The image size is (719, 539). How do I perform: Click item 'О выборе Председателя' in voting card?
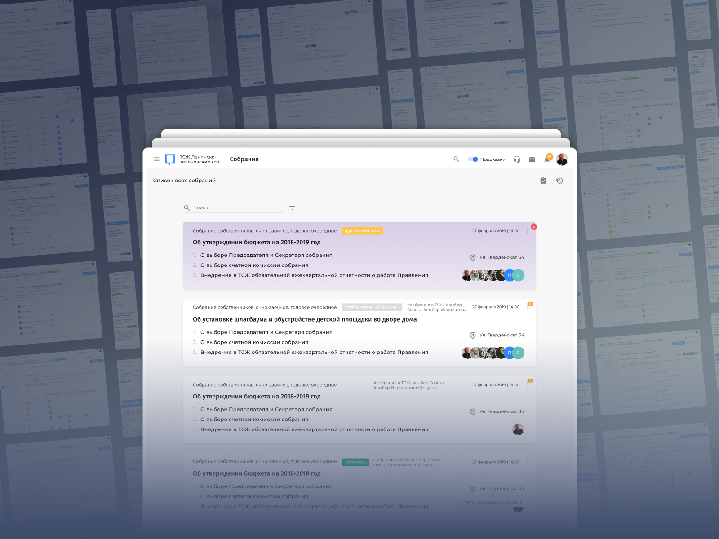coord(266,255)
